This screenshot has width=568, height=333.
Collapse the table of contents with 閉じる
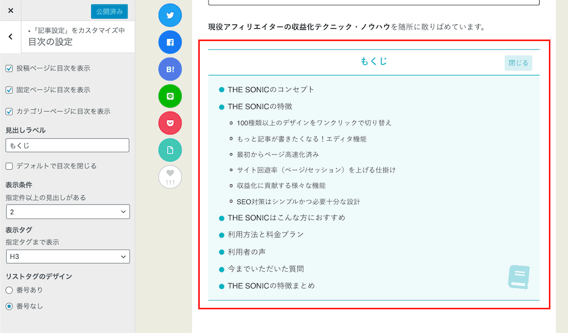click(518, 63)
